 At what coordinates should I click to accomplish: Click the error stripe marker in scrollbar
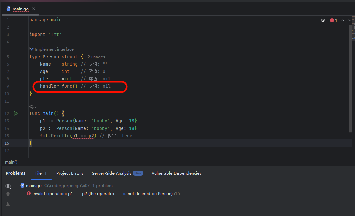tap(351, 113)
